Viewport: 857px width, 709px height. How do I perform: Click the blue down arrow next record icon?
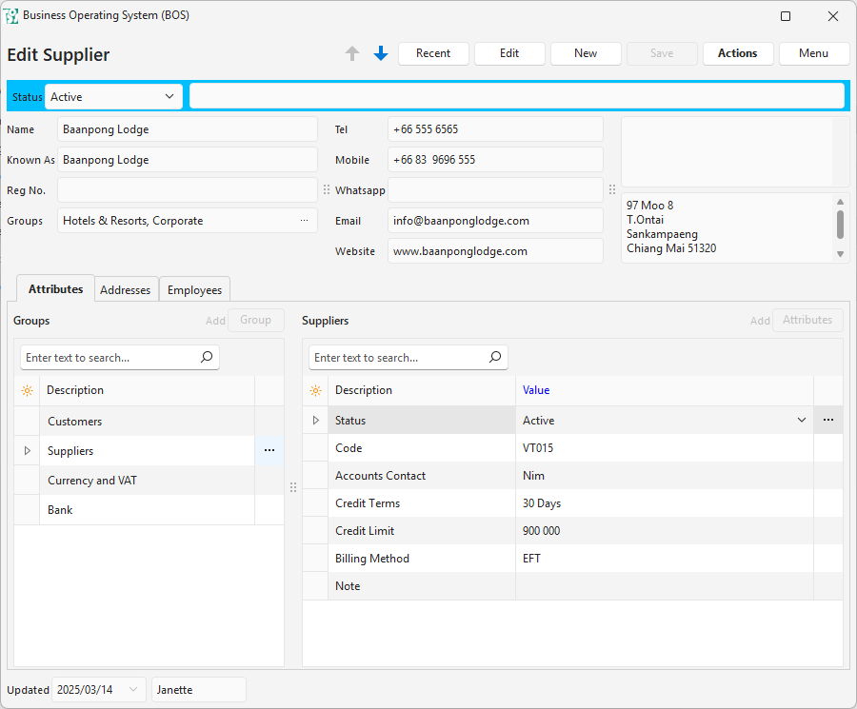point(381,54)
